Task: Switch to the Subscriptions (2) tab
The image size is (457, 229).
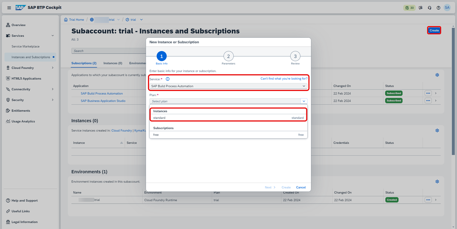Action: point(84,63)
